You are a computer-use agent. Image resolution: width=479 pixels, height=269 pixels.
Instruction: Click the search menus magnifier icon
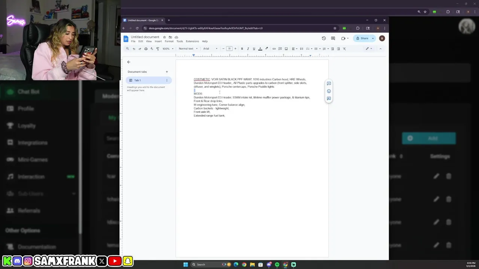point(127,49)
